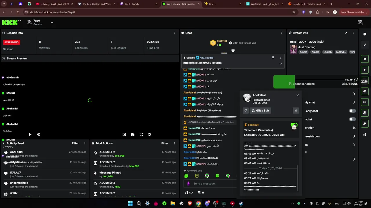Play the stream preview
The image size is (371, 208).
[x=30, y=134]
